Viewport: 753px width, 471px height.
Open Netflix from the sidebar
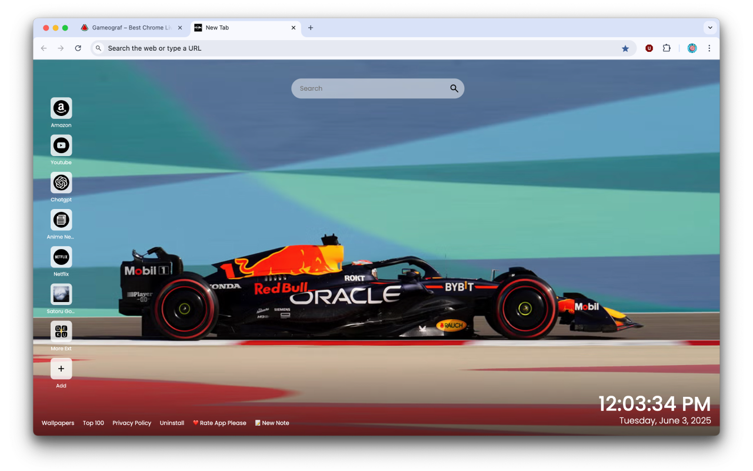61,257
